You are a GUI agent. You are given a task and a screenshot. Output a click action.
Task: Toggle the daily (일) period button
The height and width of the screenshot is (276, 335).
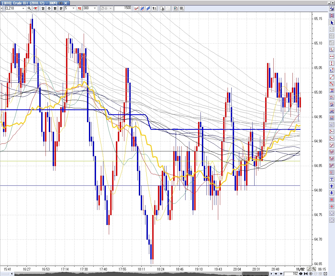[x=43, y=8]
